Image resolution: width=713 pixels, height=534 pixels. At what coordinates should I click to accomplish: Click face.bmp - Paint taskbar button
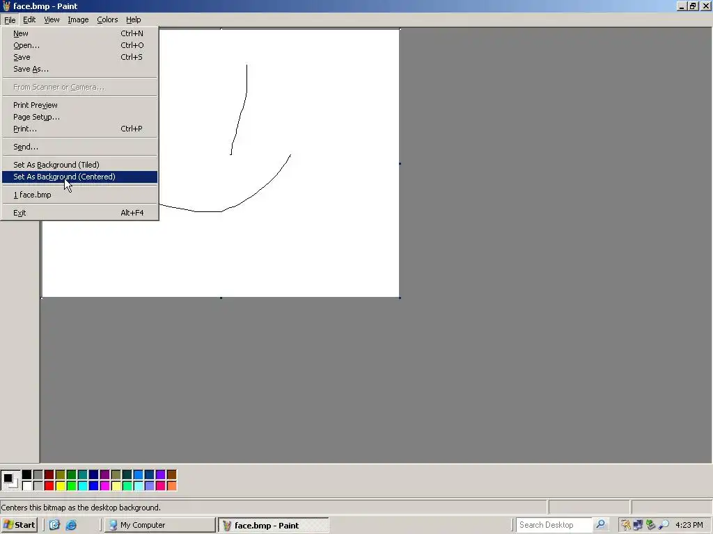tap(273, 526)
